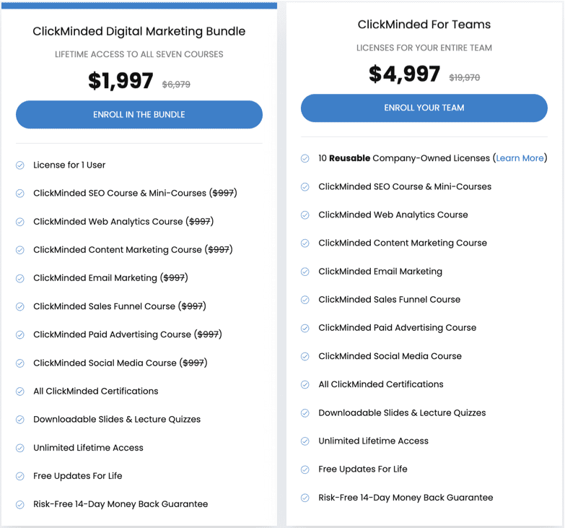Viewport: 565px width, 528px height.
Task: Click the crossed-out $19,970 original price
Action: (465, 77)
